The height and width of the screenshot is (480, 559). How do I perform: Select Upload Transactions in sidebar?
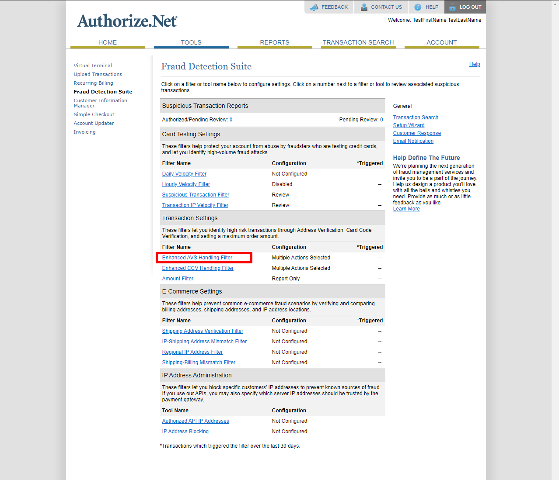click(x=98, y=74)
